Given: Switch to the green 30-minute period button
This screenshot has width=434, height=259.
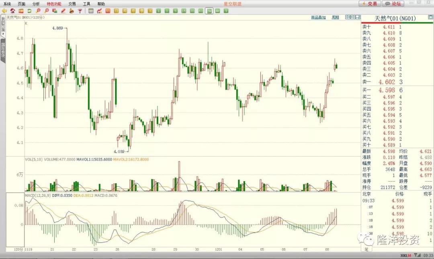Looking at the screenshot, I should pyautogui.click(x=192, y=11).
